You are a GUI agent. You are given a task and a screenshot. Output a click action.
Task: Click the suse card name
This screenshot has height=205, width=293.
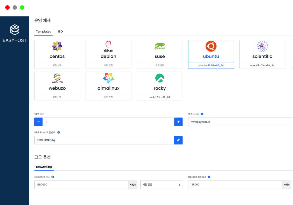160,57
